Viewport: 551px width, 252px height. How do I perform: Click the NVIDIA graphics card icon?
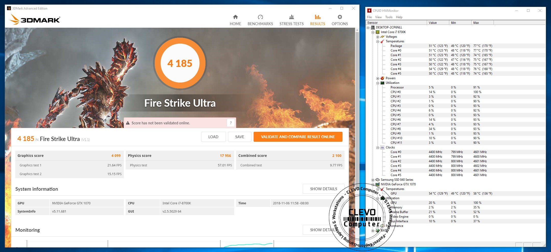[377, 184]
